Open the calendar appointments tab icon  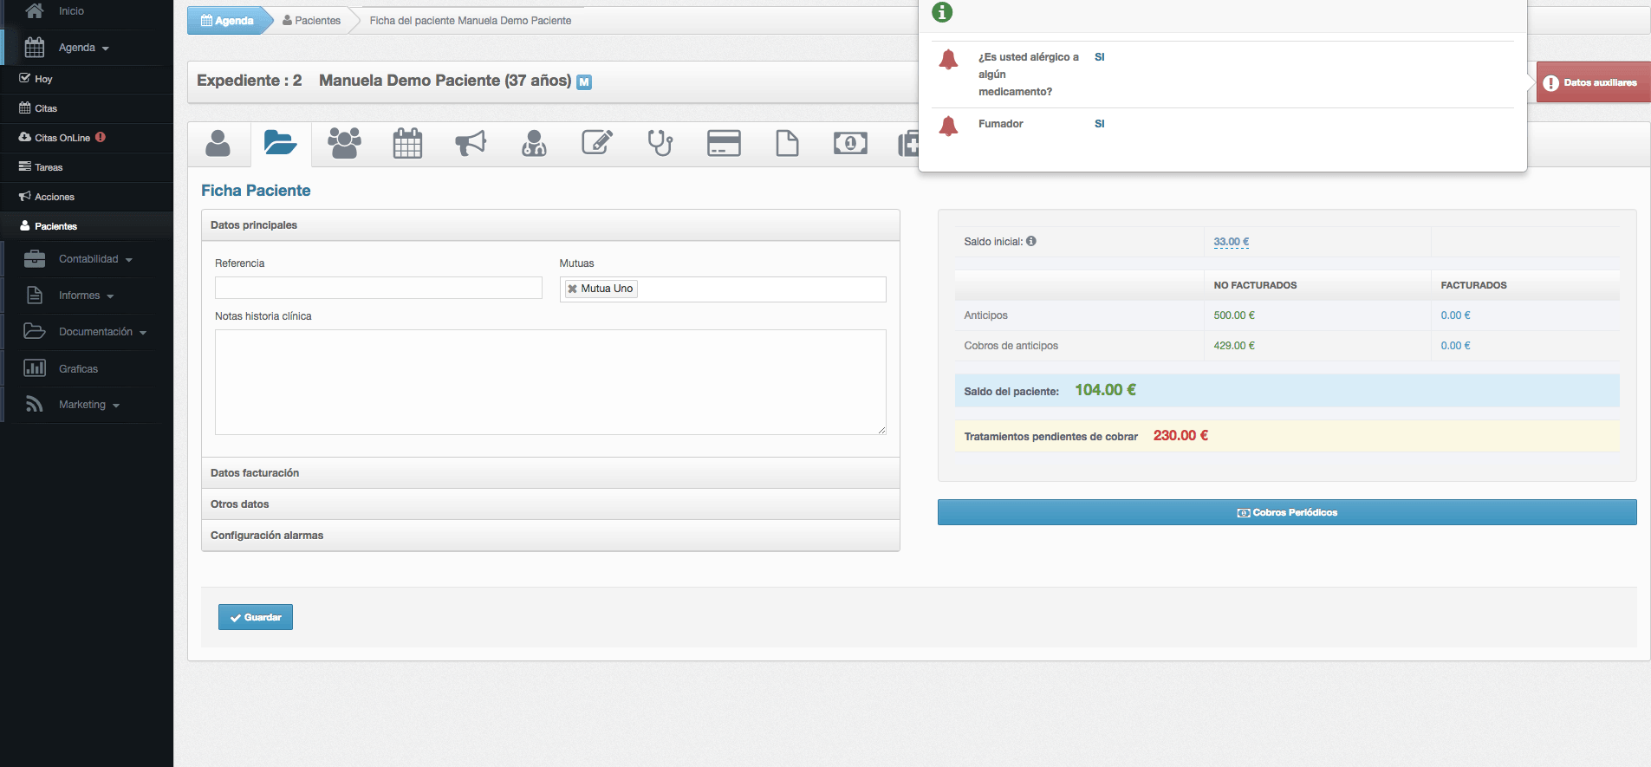[407, 143]
